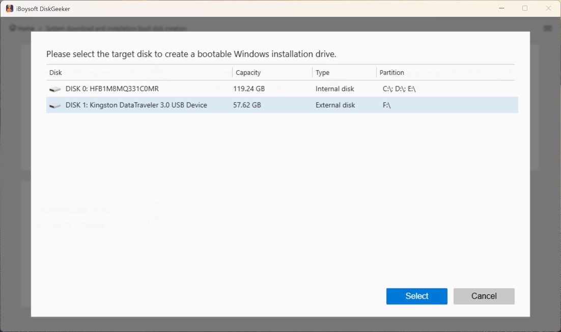Screen dimensions: 561x332
Task: Click the minimize icon in title bar
Action: pyautogui.click(x=501, y=8)
